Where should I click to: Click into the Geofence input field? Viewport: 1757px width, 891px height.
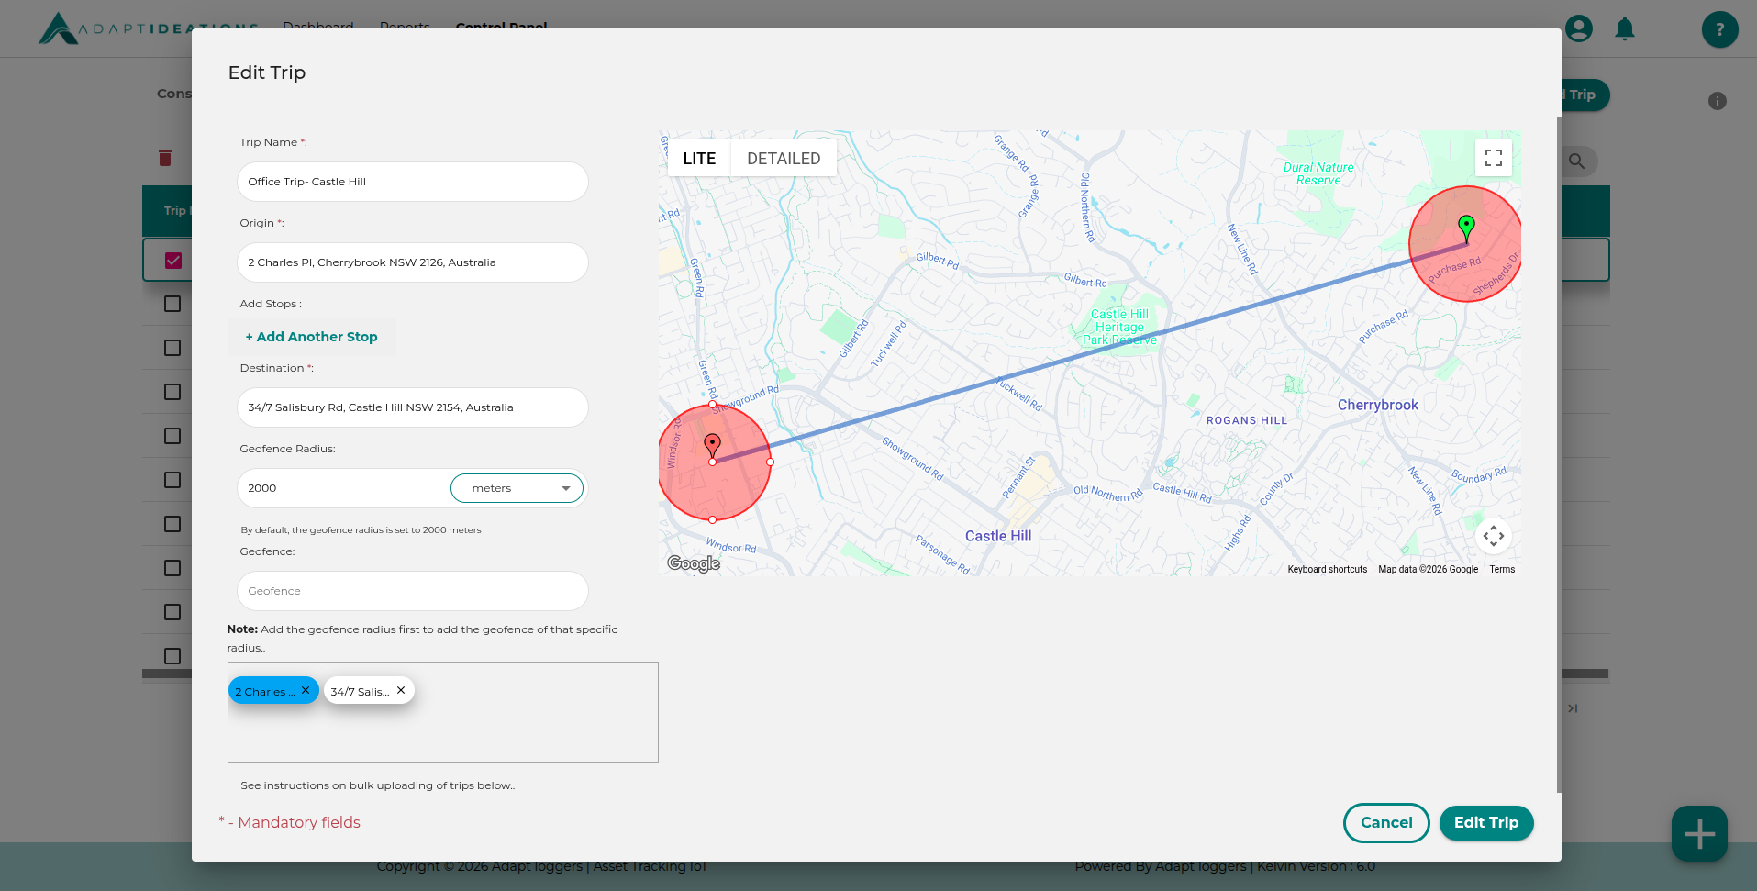click(x=412, y=591)
